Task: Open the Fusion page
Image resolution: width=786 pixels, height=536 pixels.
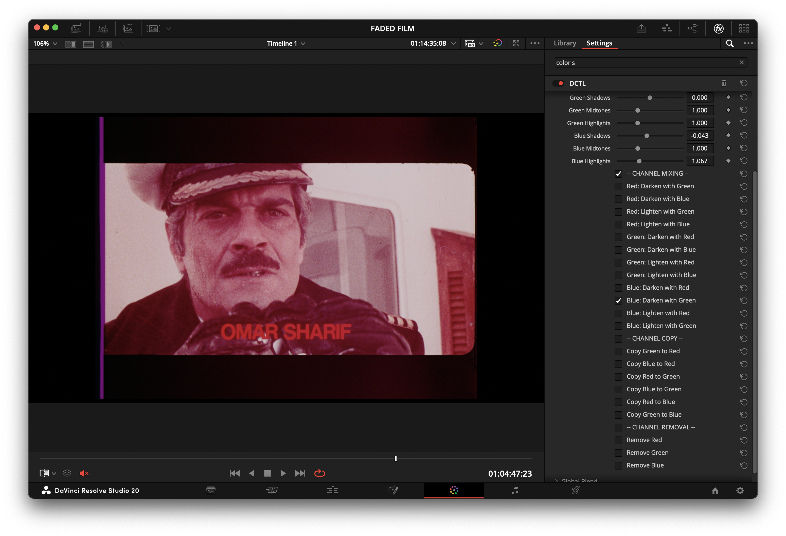Action: (394, 490)
